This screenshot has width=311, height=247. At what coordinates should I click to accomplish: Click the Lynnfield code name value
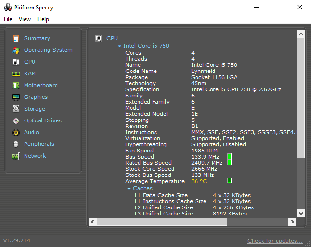tap(203, 71)
